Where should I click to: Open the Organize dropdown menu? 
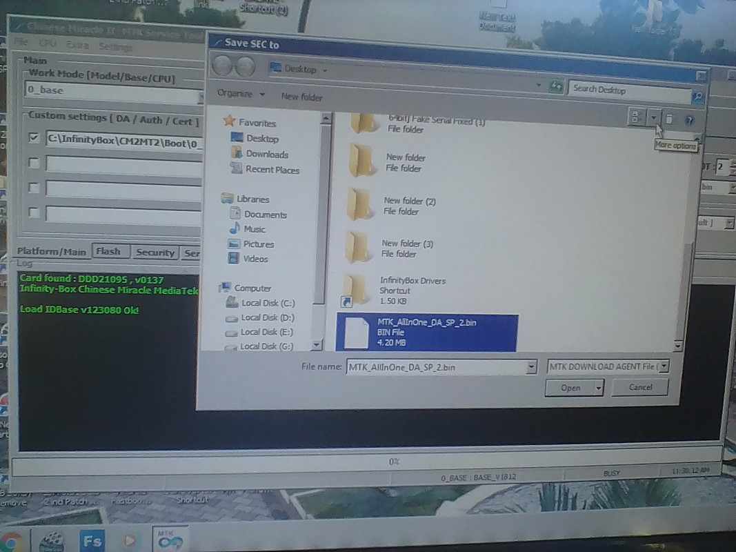pos(241,93)
